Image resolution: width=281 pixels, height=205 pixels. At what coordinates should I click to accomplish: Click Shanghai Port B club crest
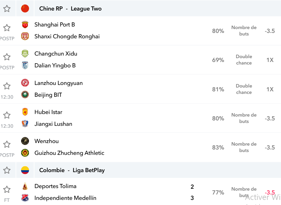(25, 25)
